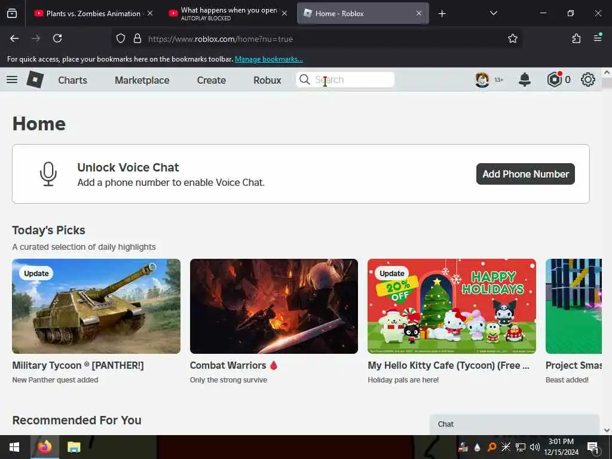This screenshot has height=459, width=612.
Task: Click the Combat Warriors thumbnail
Action: click(x=274, y=307)
